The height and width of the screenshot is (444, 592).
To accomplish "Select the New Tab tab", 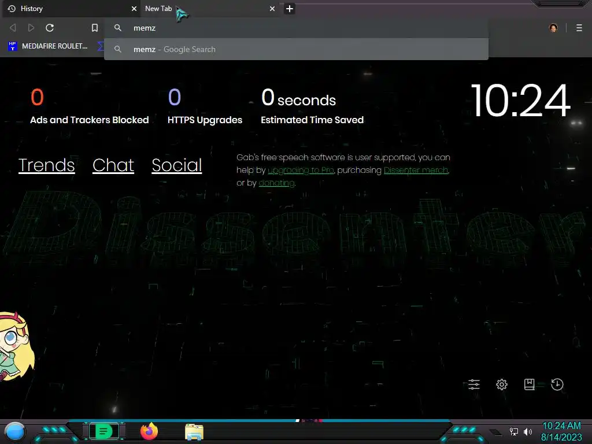I will coord(209,9).
